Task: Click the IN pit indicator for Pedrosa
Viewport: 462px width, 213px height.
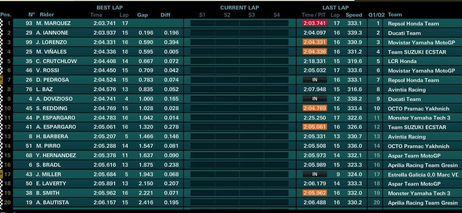Action: (x=315, y=80)
